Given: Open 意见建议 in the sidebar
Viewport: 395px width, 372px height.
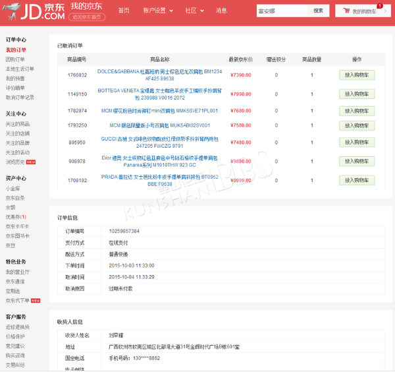Looking at the screenshot, I should pyautogui.click(x=15, y=346).
